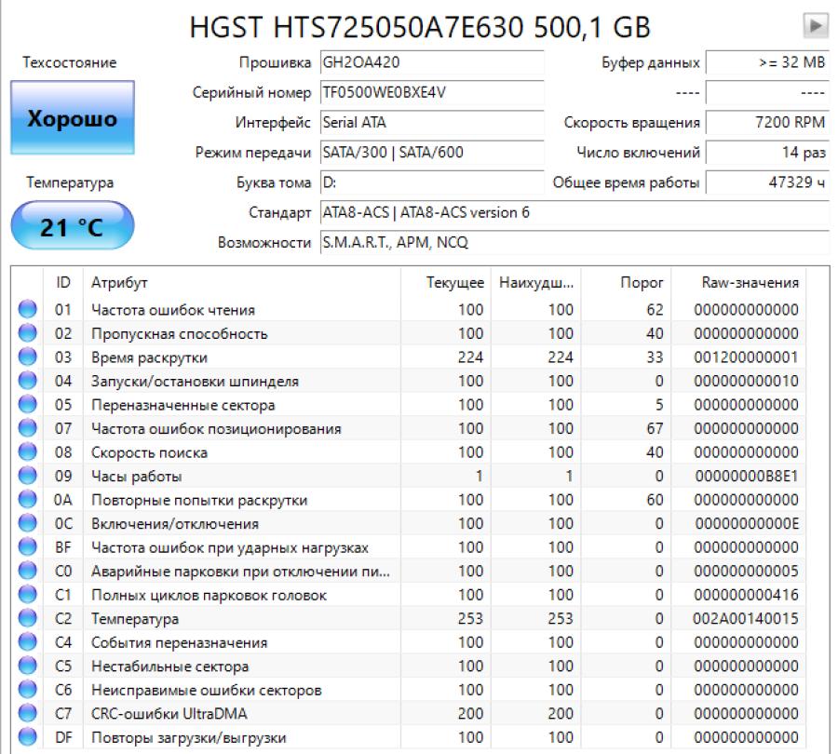Click the status orb for Переназначенные сектора
Screen dimensions: 838x754
(x=28, y=405)
